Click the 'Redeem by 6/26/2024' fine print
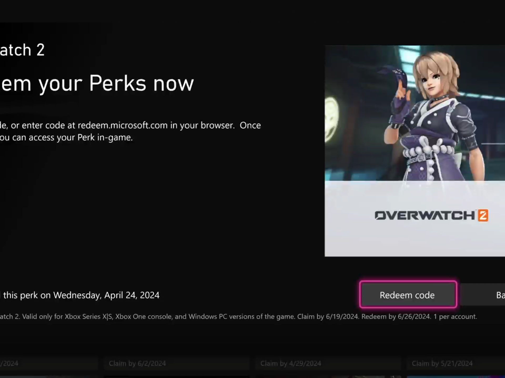The width and height of the screenshot is (505, 378). [396, 317]
